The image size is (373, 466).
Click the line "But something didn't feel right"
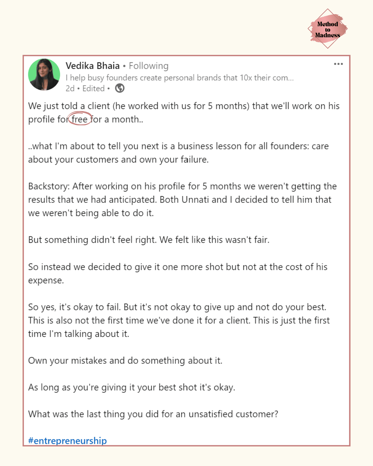(x=149, y=240)
